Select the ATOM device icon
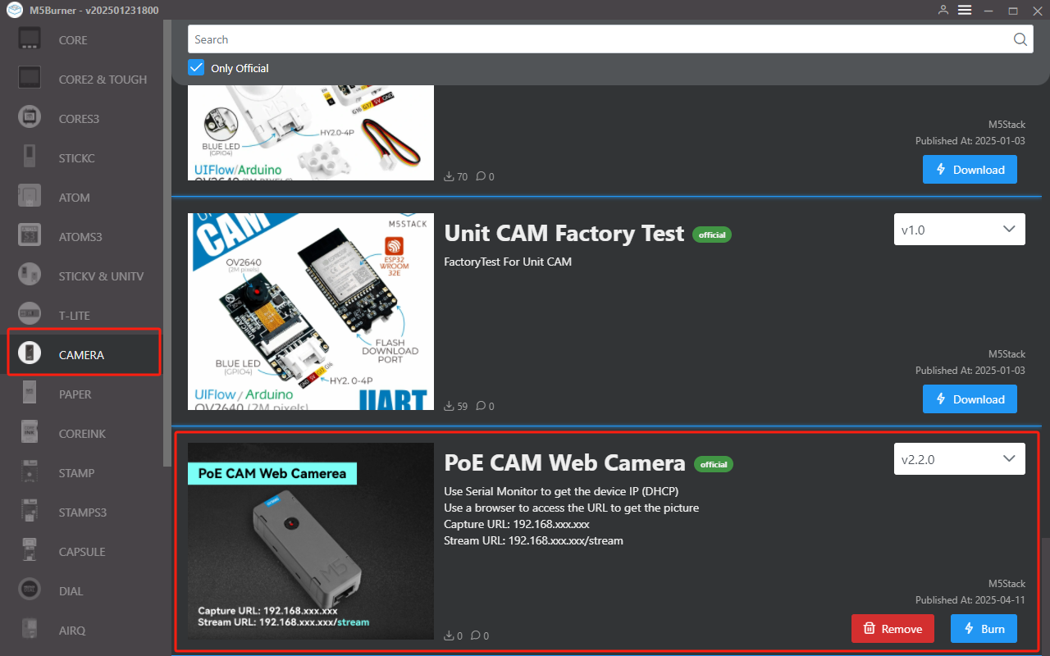1050x656 pixels. point(30,196)
